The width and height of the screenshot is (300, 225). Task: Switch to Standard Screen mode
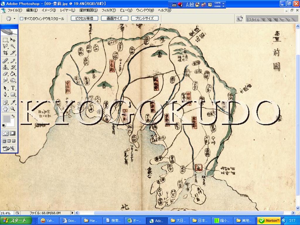pyautogui.click(x=4, y=141)
